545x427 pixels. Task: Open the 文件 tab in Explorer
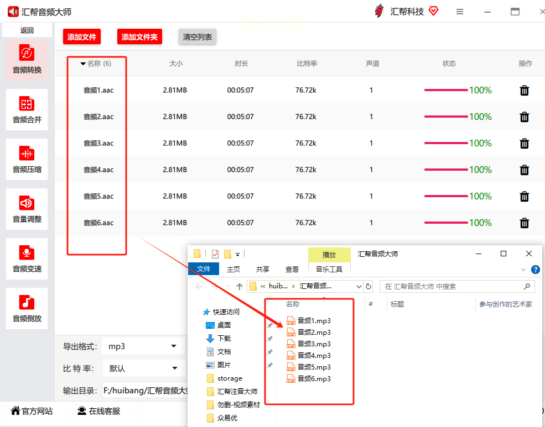coord(203,269)
